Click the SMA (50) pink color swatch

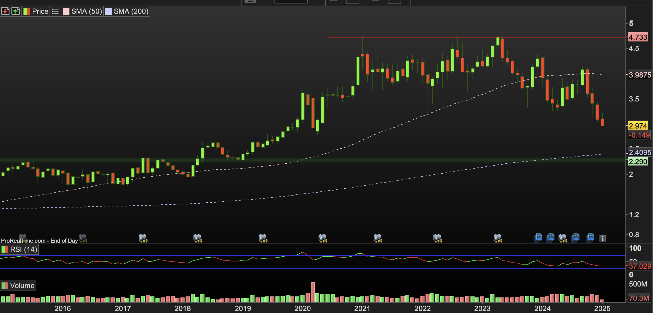click(x=66, y=11)
